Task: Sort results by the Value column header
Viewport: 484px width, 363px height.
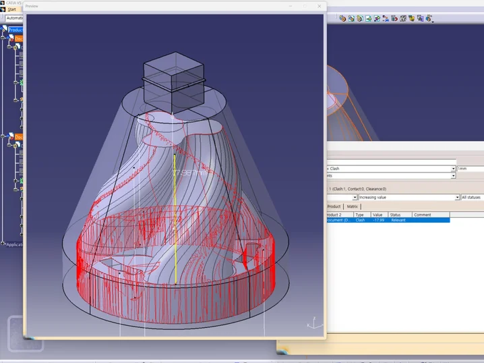Action: 377,215
